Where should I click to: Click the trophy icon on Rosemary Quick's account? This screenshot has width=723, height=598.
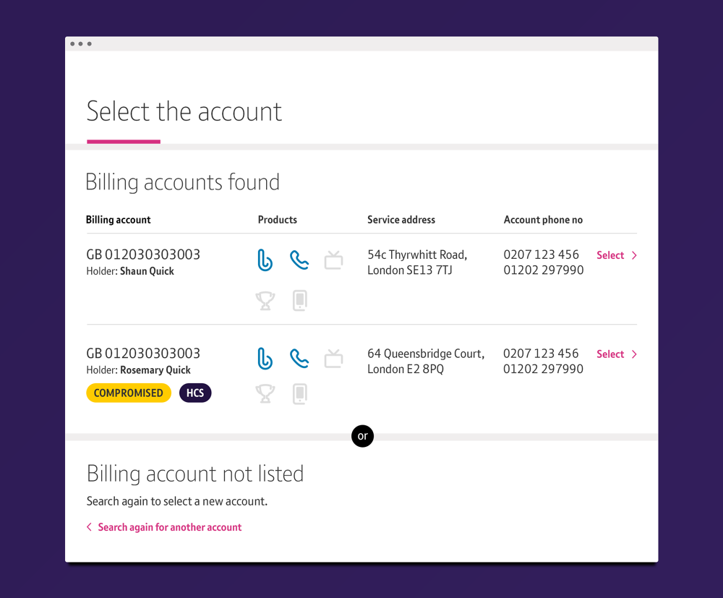pyautogui.click(x=265, y=393)
